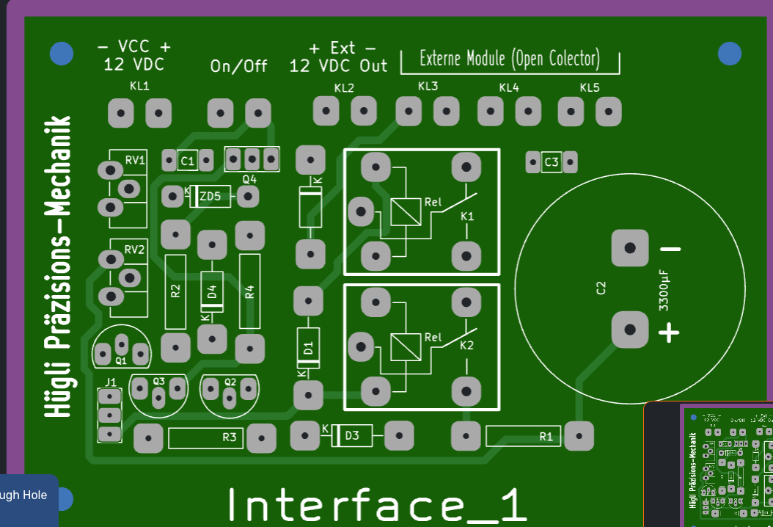Viewport: 773px width, 527px height.
Task: Click the K2 relay coil symbol
Action: (x=406, y=346)
